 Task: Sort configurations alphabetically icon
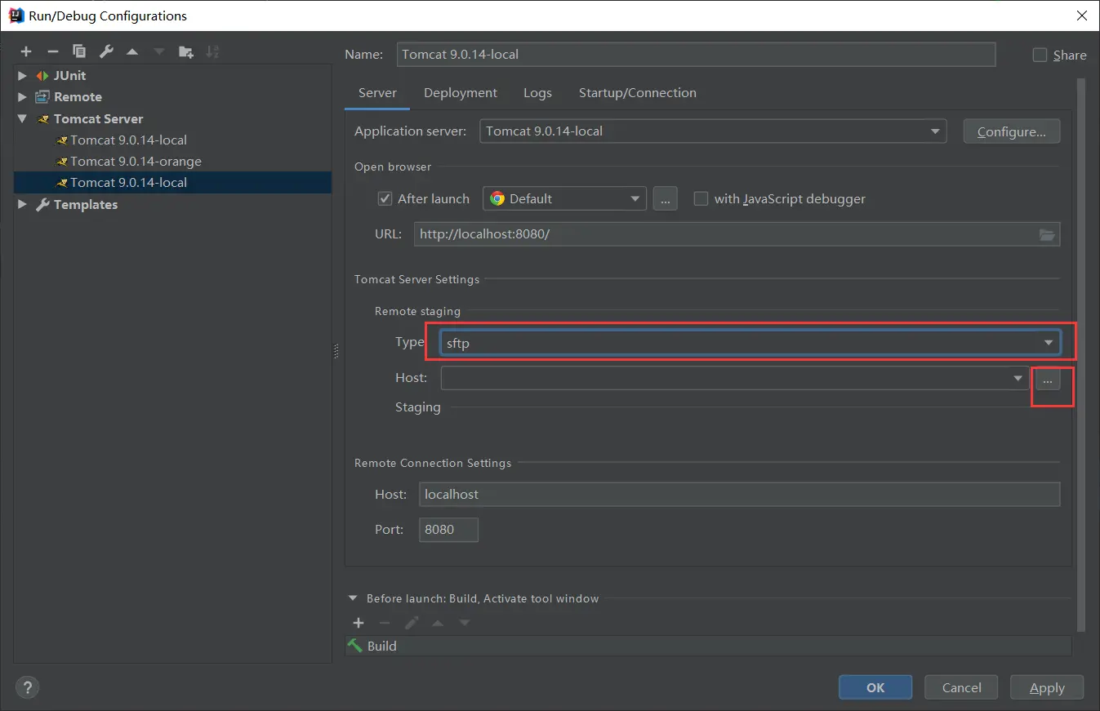212,51
